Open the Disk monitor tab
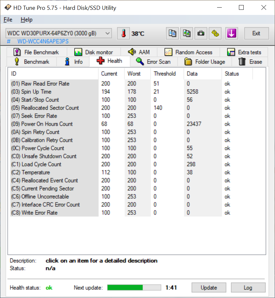 pyautogui.click(x=94, y=52)
